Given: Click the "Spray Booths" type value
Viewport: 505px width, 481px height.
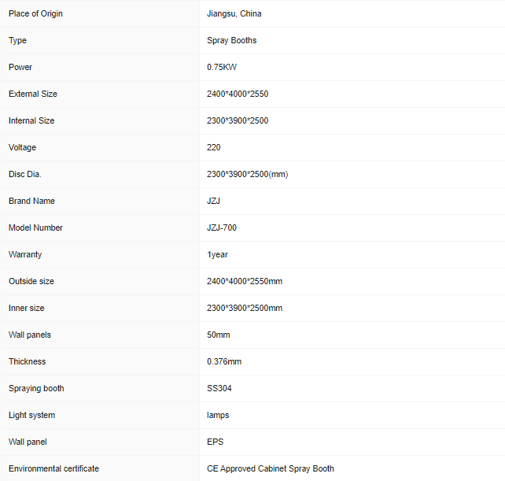Looking at the screenshot, I should click(x=231, y=40).
